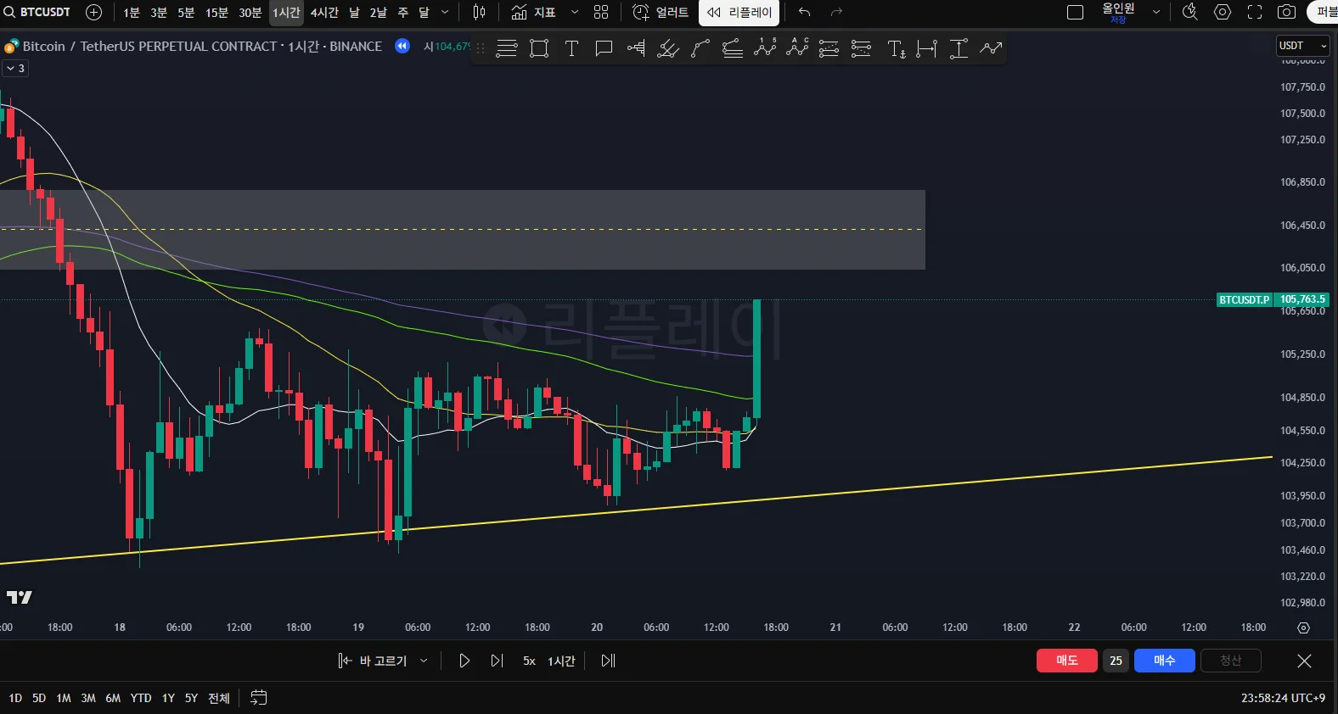Select the parallel channel drawing tool

pyautogui.click(x=733, y=48)
